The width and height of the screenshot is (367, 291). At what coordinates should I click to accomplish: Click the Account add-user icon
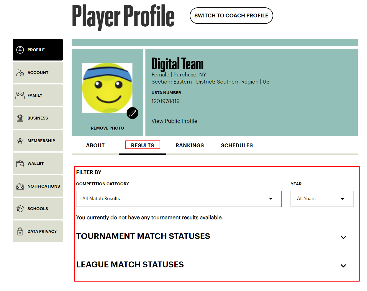pos(20,73)
